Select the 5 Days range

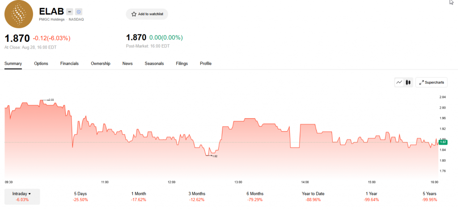81,197
